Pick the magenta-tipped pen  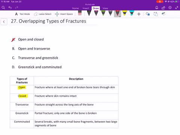click(x=96, y=13)
